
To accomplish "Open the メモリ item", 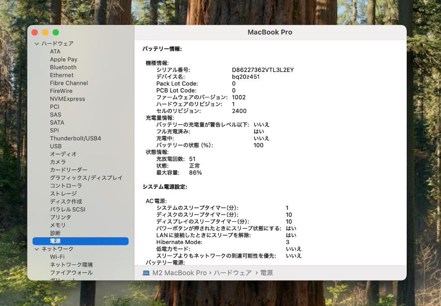I will point(58,225).
